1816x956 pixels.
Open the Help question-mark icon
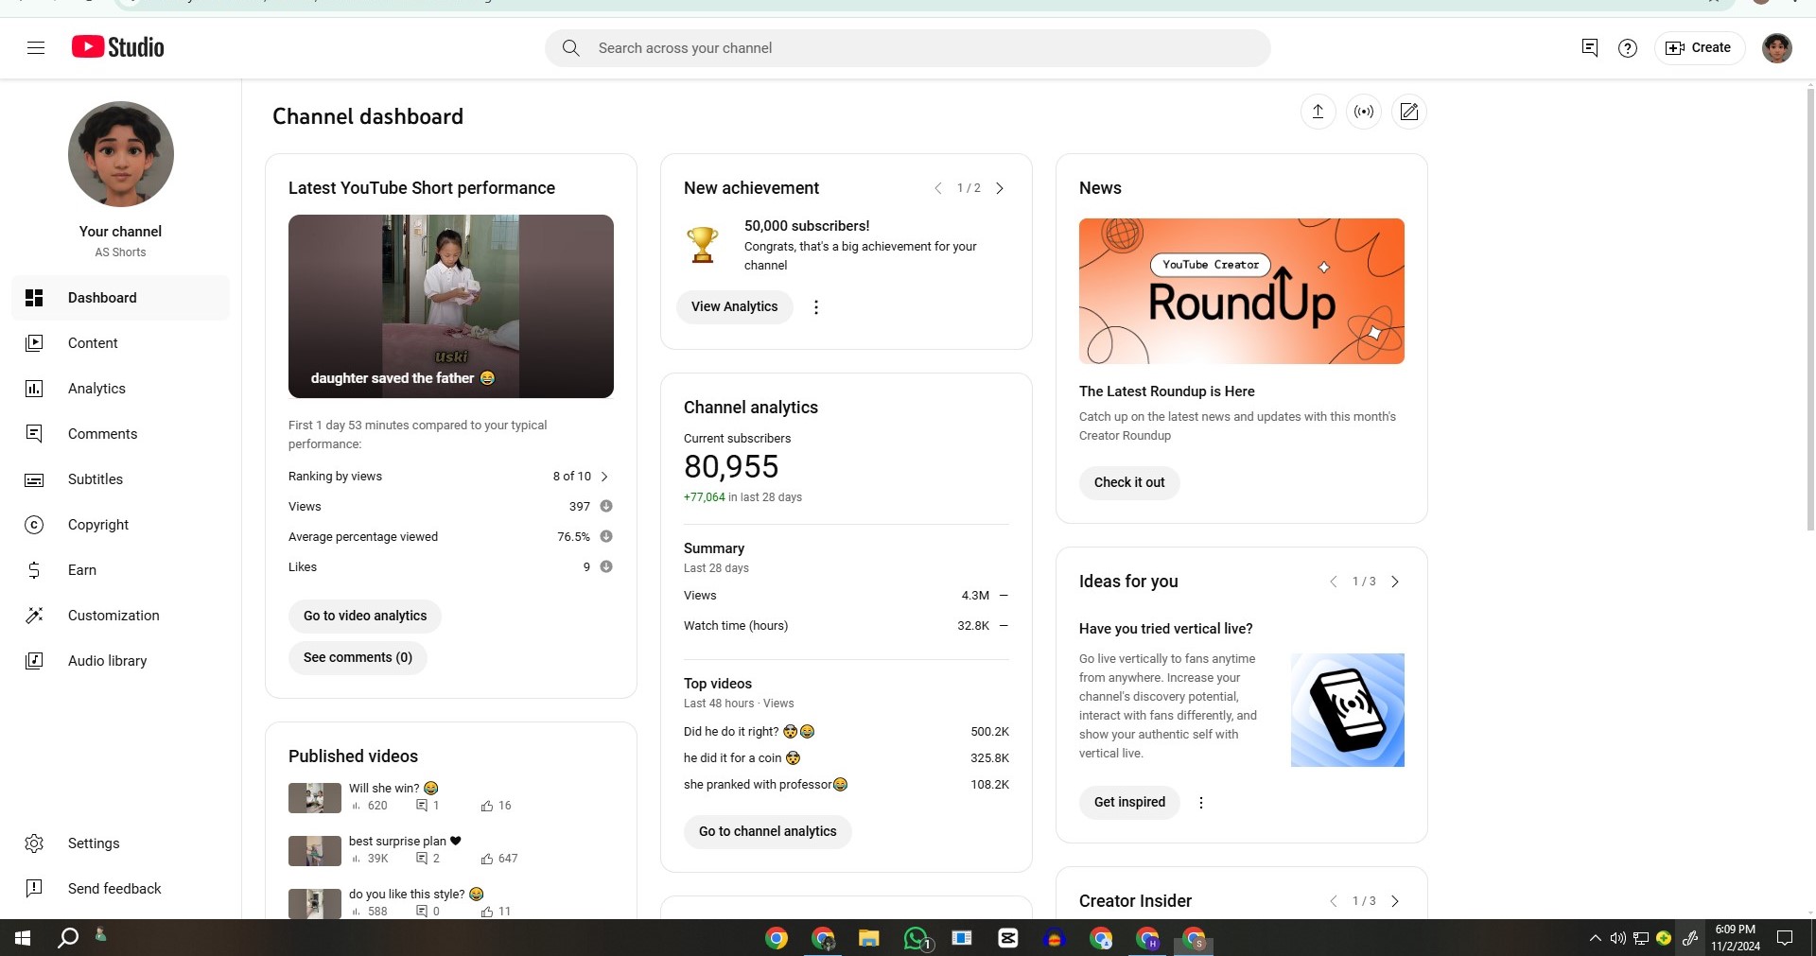[1628, 47]
